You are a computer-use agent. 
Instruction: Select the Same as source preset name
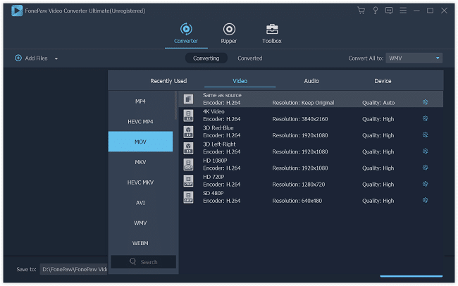(222, 95)
